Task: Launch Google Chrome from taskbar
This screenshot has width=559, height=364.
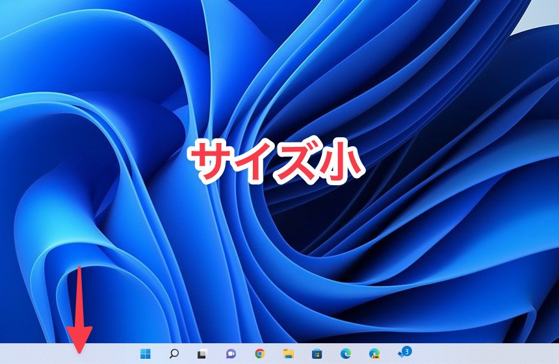Action: (x=259, y=354)
